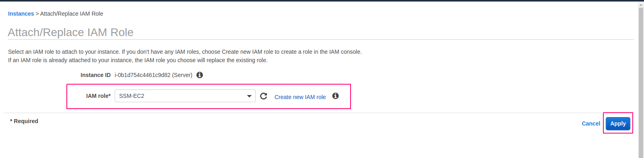Open the Create new IAM role link
644x158 pixels.
pyautogui.click(x=300, y=97)
